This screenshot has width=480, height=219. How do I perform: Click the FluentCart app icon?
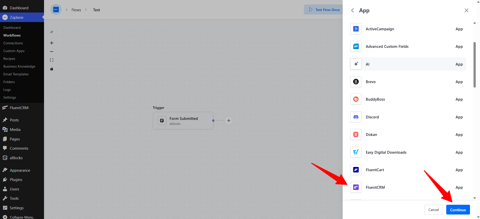coord(356,170)
